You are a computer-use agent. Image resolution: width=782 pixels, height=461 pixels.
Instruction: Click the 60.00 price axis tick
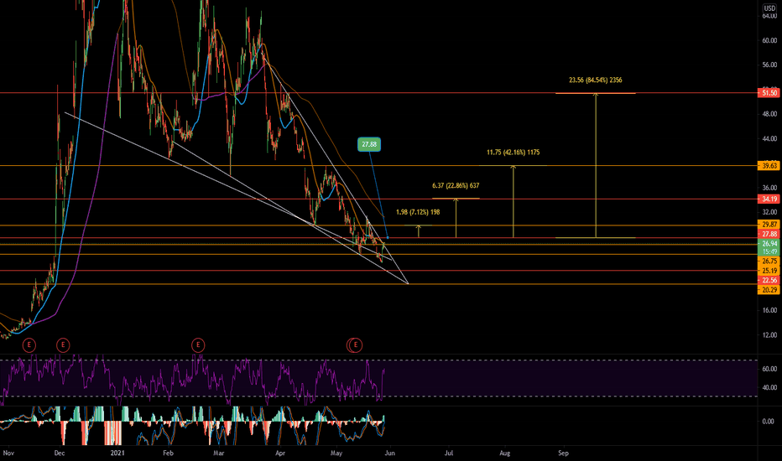click(x=769, y=41)
